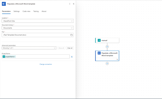The height and width of the screenshot is (99, 162).
Task: Open the About tab
Action: pyautogui.click(x=44, y=11)
